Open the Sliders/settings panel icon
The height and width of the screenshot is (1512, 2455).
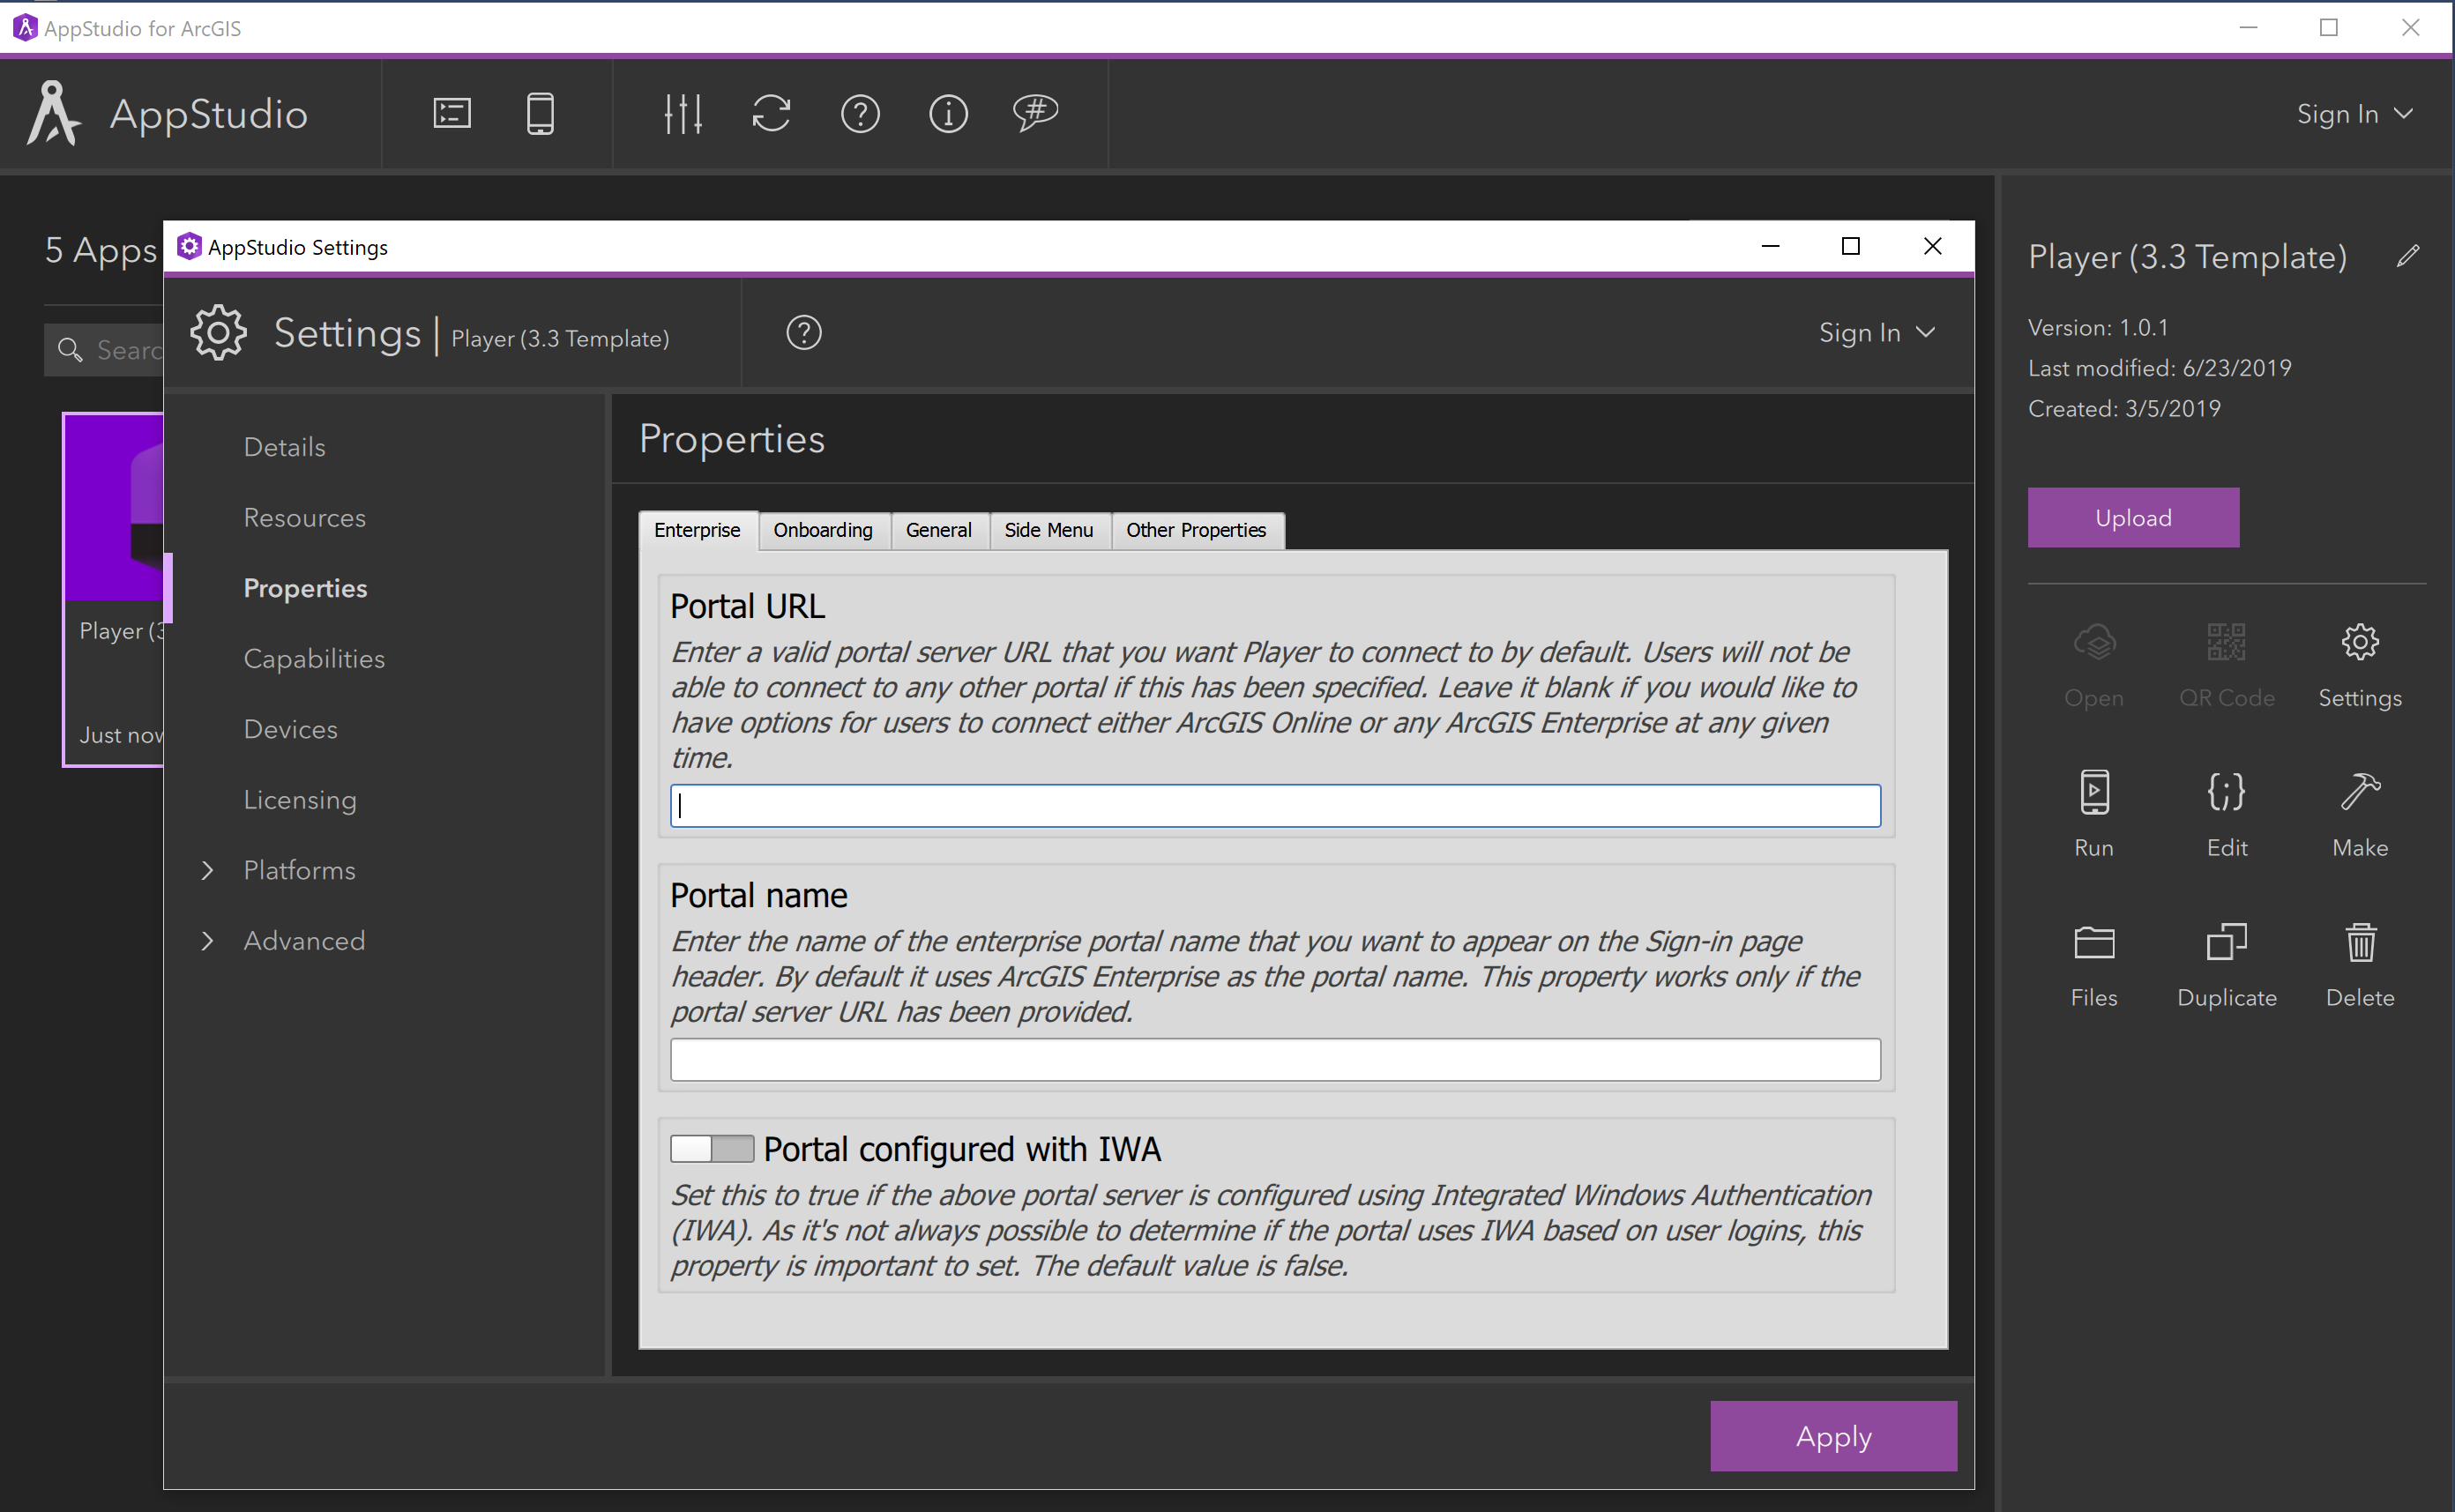(684, 112)
